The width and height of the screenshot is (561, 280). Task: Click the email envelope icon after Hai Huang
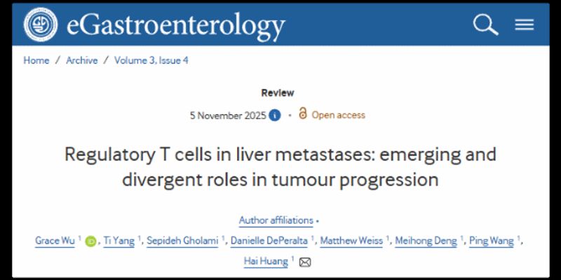click(x=304, y=262)
